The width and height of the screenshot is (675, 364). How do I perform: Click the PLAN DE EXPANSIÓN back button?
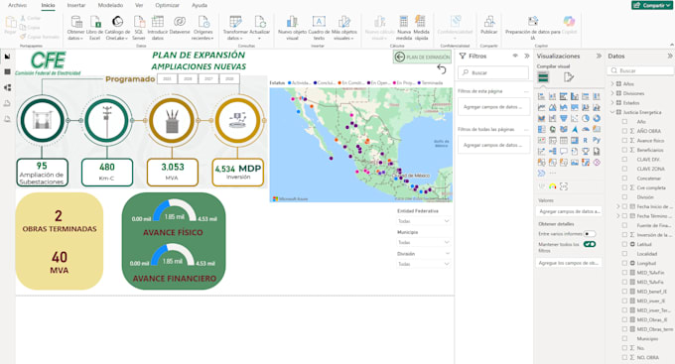coord(422,57)
